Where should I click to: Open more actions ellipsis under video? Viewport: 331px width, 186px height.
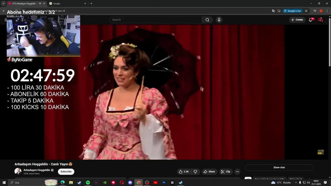pos(237,172)
